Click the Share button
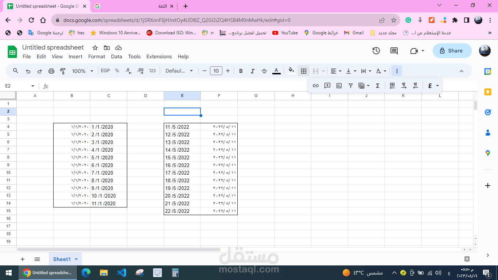The image size is (498, 280). click(452, 51)
